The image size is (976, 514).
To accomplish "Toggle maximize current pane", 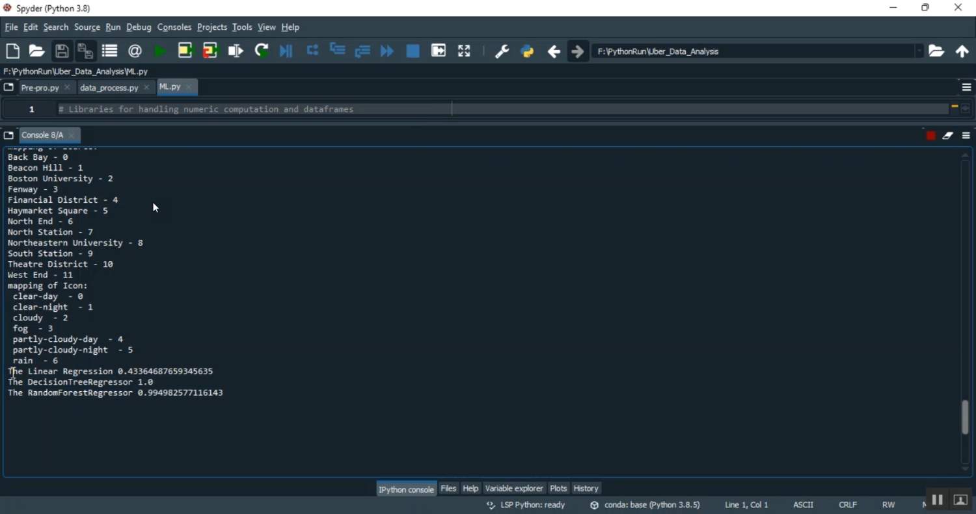I will (464, 51).
